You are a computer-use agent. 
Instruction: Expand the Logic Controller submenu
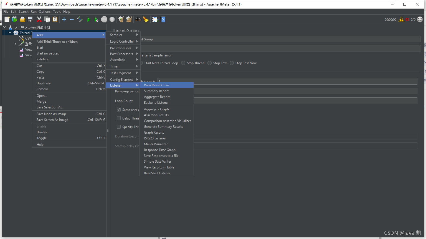point(123,41)
